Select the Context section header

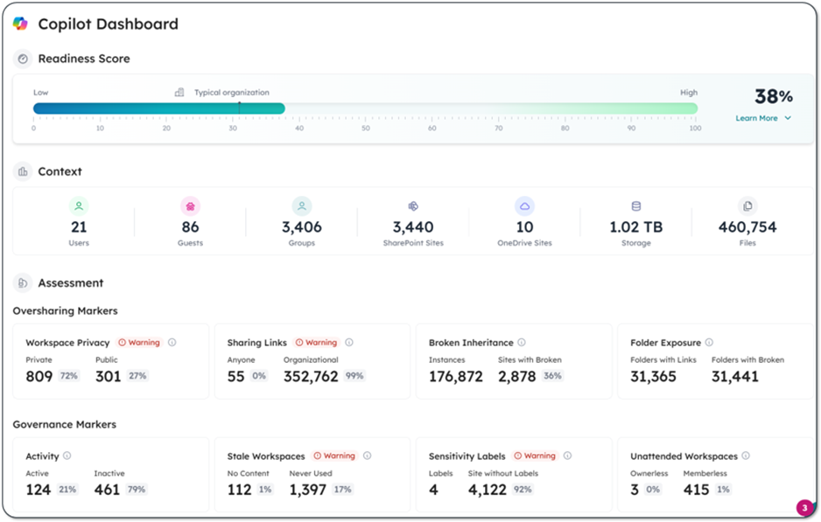pyautogui.click(x=60, y=171)
